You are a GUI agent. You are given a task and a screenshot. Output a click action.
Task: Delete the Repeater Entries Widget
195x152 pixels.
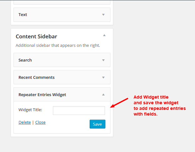[25, 122]
